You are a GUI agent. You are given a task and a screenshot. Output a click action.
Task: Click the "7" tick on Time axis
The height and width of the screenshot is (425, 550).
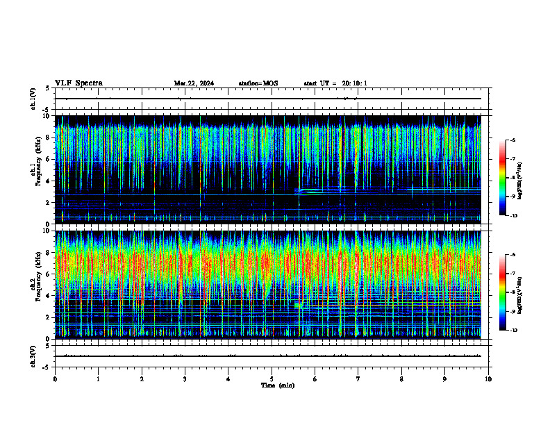tap(358, 379)
